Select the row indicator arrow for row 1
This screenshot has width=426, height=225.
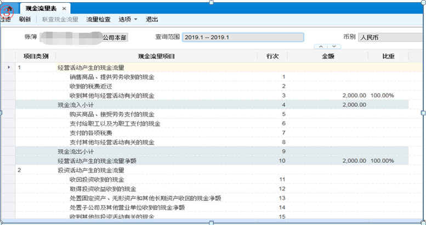8,67
